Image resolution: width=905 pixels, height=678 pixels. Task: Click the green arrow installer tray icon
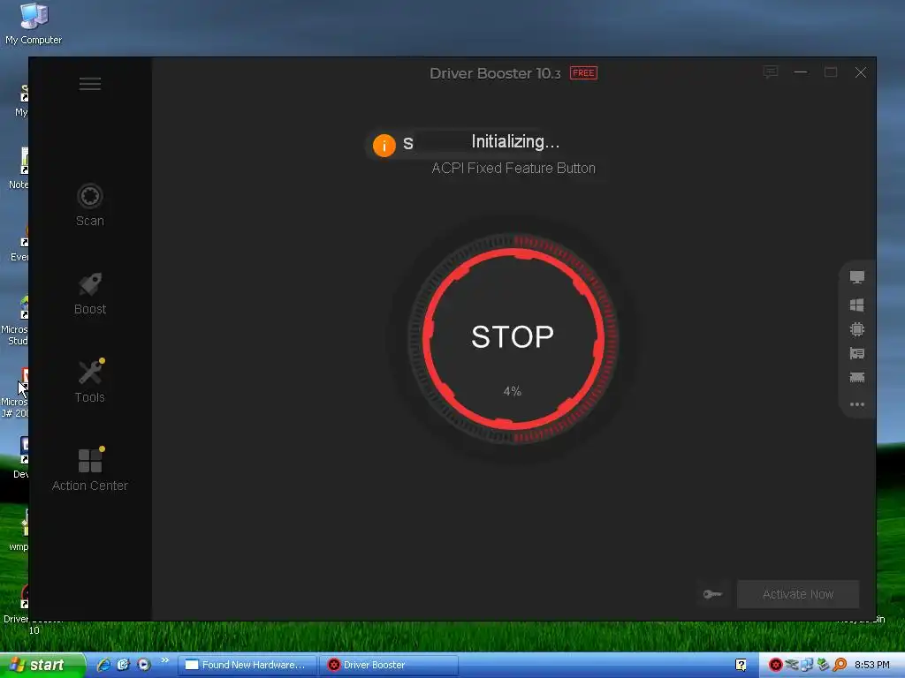(x=823, y=665)
